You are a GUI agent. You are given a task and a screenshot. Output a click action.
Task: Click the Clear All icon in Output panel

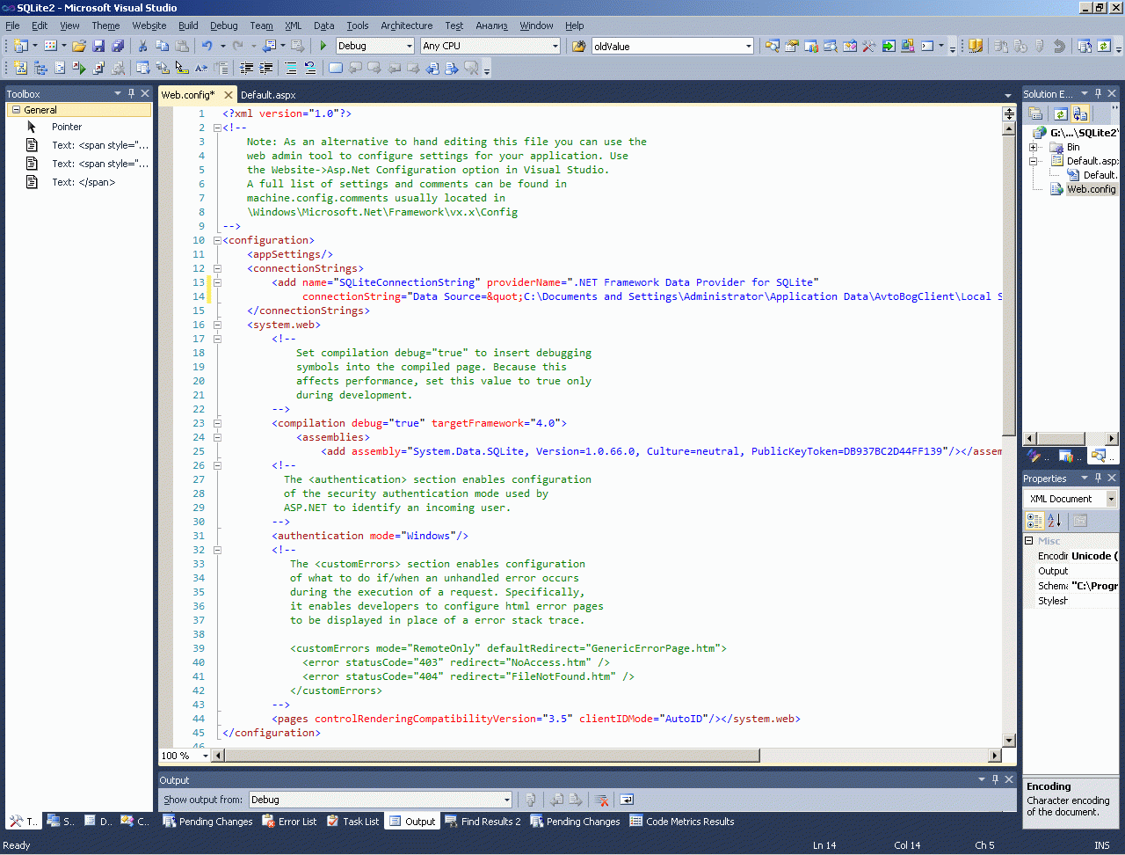pos(601,800)
